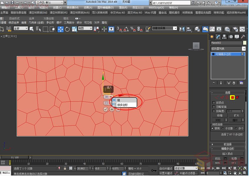Screen dimensions: 250x177
Task: Click the Plane002 object name field
Action: 226,43
